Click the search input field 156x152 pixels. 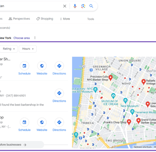30,6
